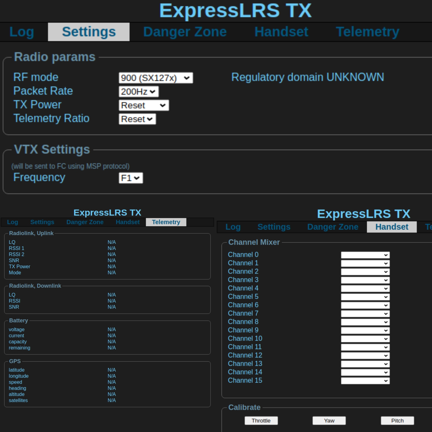Click the 'RSSI 1' uplink row label
Viewport: 432px width, 432px height.
17,248
